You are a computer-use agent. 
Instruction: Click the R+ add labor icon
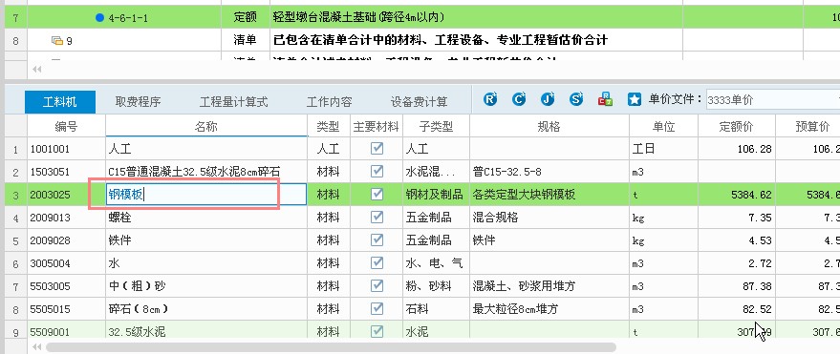490,99
